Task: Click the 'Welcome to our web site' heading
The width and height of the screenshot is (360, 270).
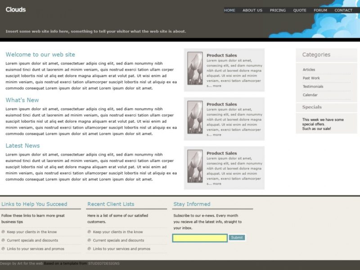Action: point(40,54)
